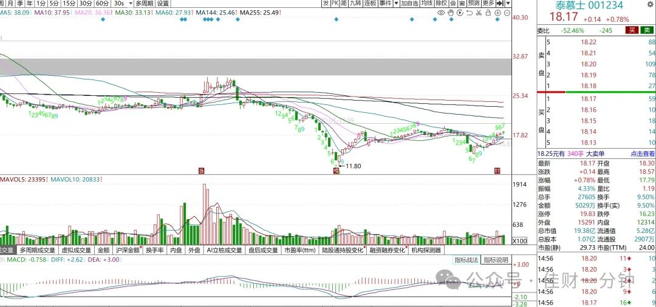Switch to the 多周期成交量 indicator tab
Screen dimensions: 656x307
[x=38, y=250]
